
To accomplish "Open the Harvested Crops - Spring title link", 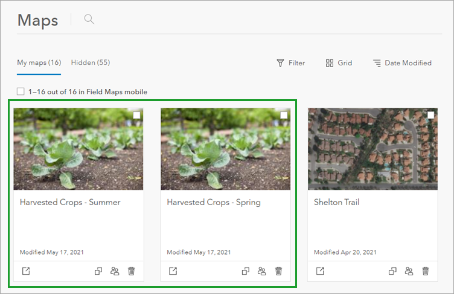I will tap(214, 202).
